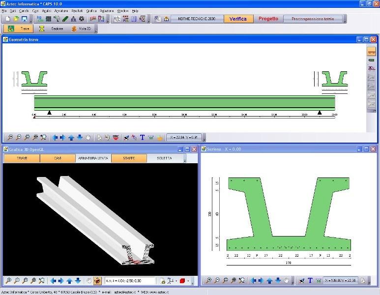Zoom in on the Sezione window view
The image size is (380, 295).
coord(209,280)
